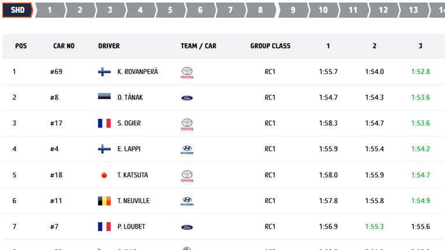This screenshot has width=445, height=250.
Task: Click the Estonian flag beside O. Tänak
Action: point(104,98)
